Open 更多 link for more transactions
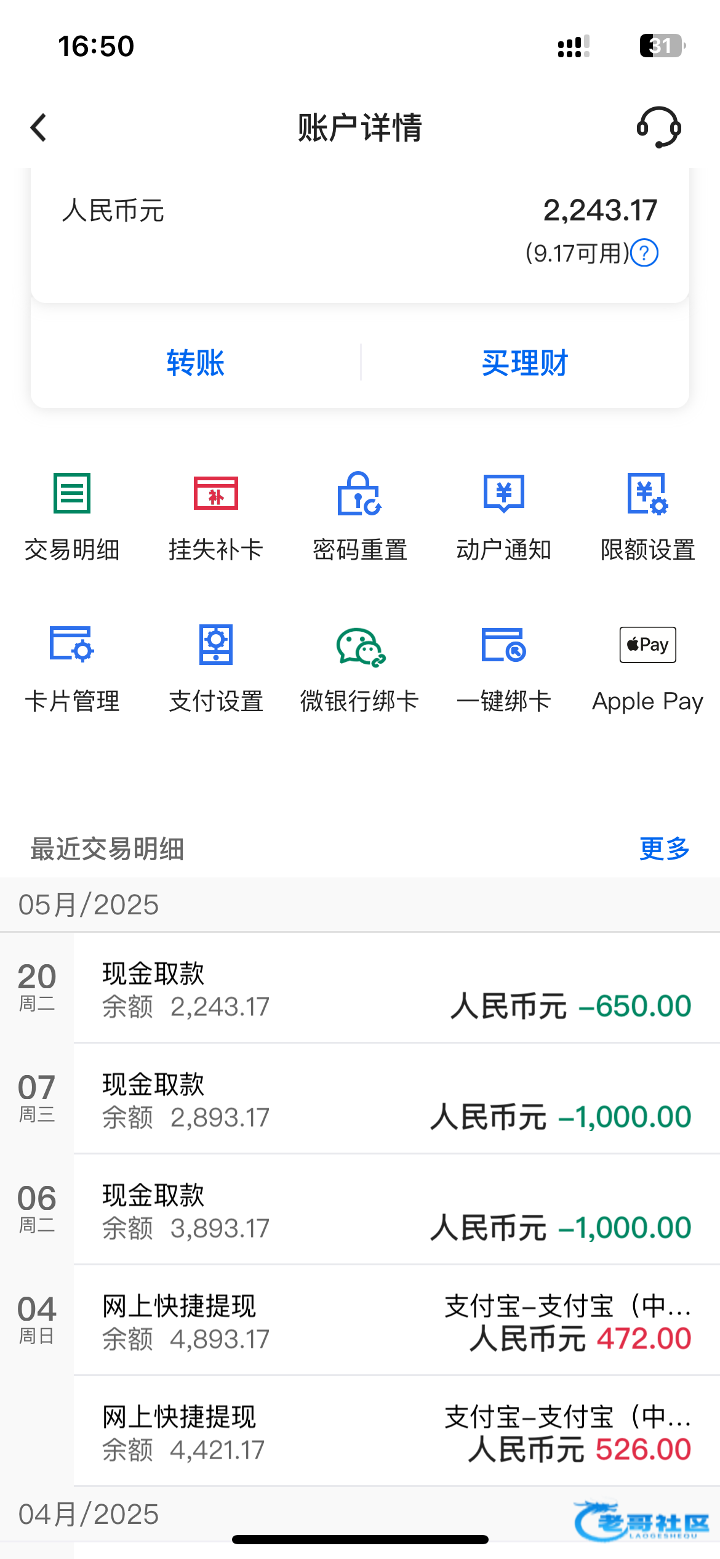 pos(664,848)
